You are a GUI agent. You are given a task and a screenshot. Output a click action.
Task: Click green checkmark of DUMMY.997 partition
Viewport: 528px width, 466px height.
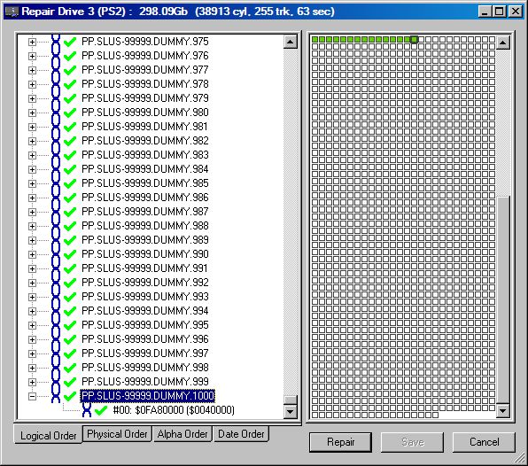[70, 353]
